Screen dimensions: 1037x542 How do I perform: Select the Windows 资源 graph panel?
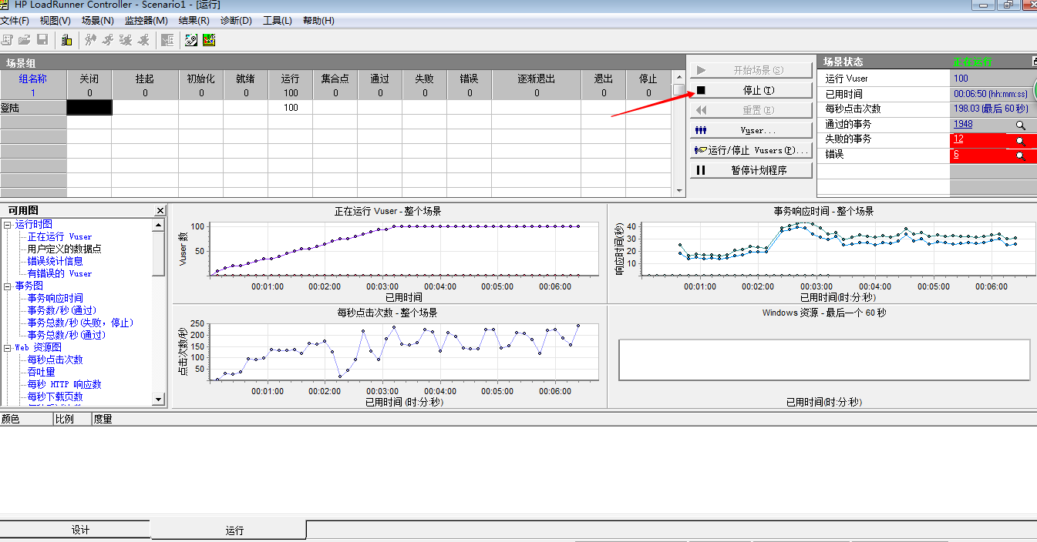pyautogui.click(x=823, y=356)
